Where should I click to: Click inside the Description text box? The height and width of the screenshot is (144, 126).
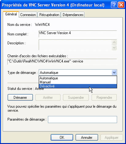75,45
